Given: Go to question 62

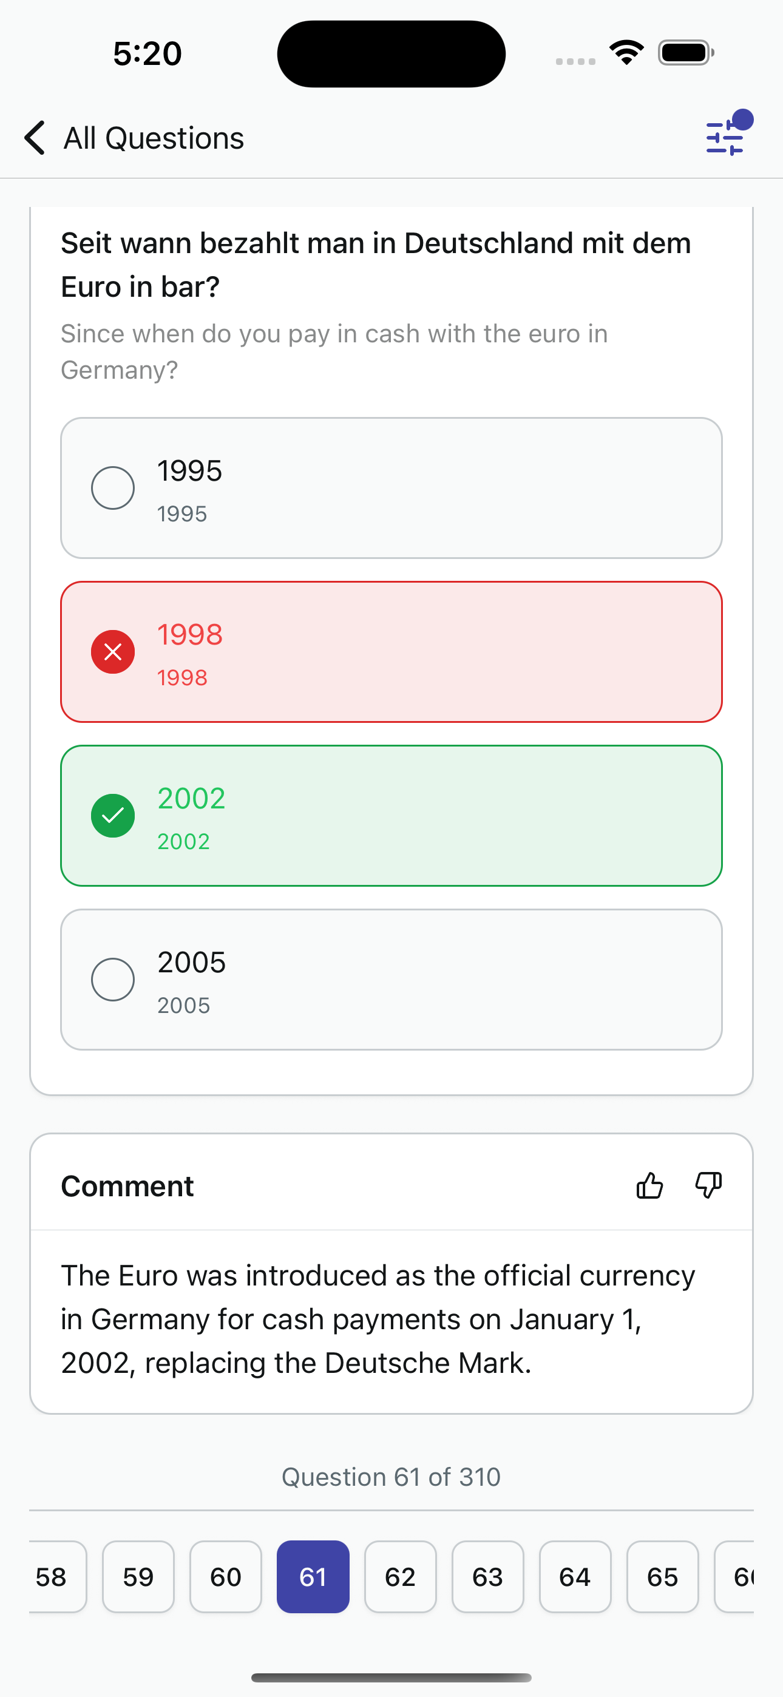Looking at the screenshot, I should point(400,1576).
